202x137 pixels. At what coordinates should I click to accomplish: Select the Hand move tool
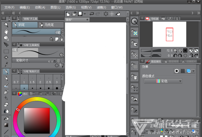click(x=6, y=32)
